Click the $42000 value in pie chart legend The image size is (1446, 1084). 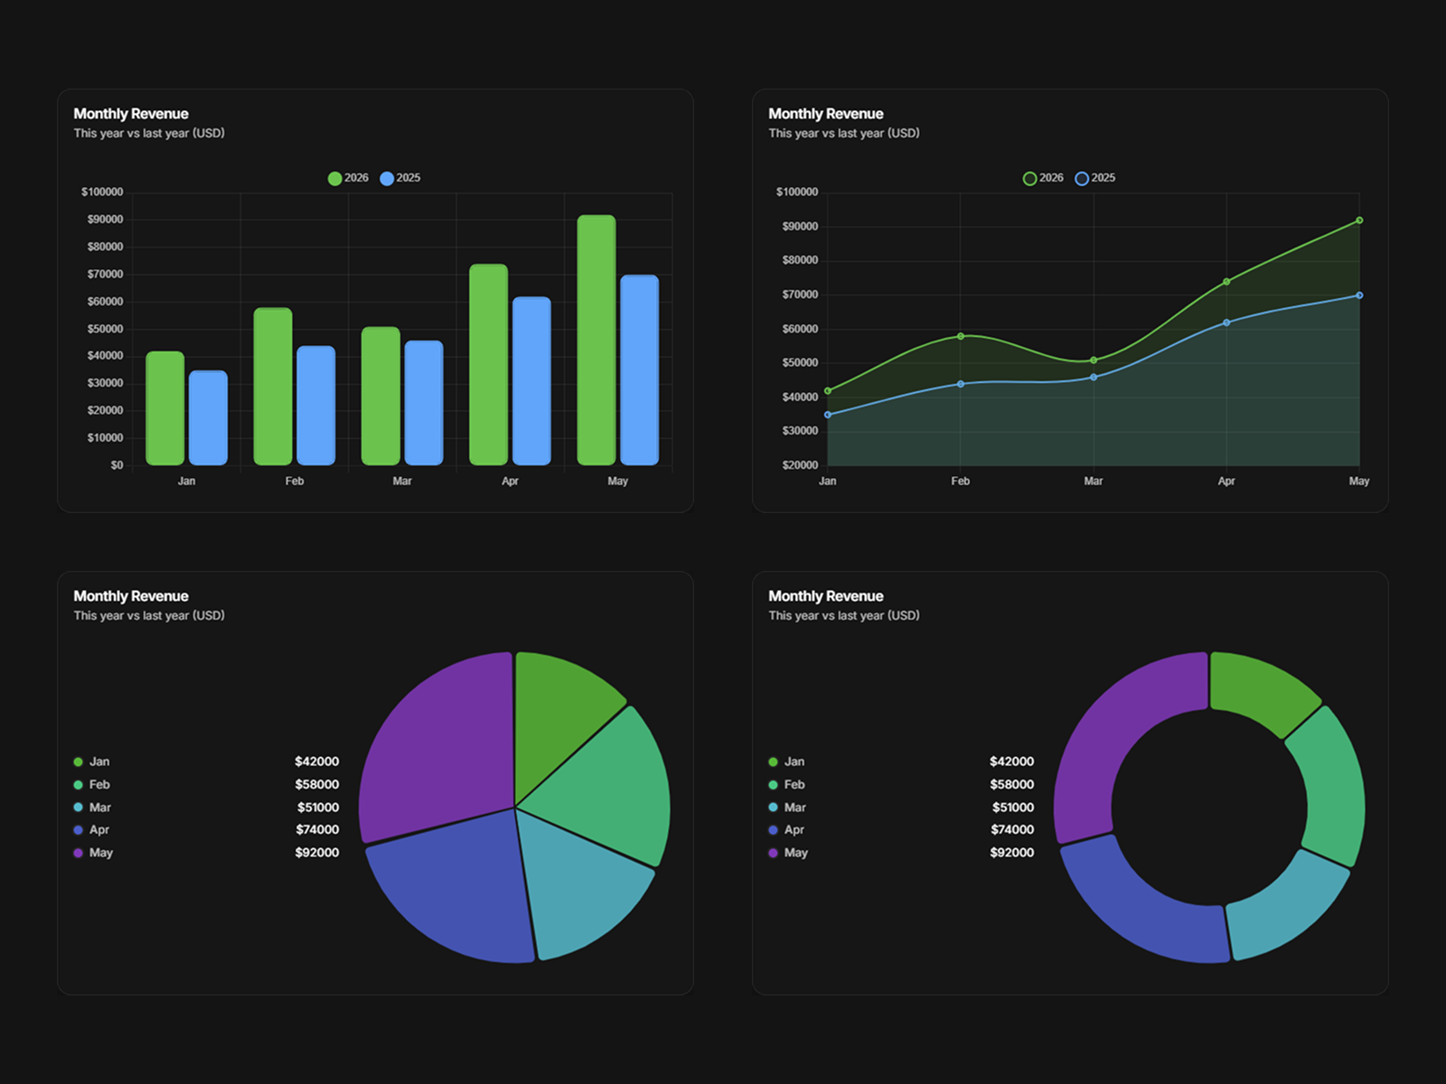tap(317, 762)
